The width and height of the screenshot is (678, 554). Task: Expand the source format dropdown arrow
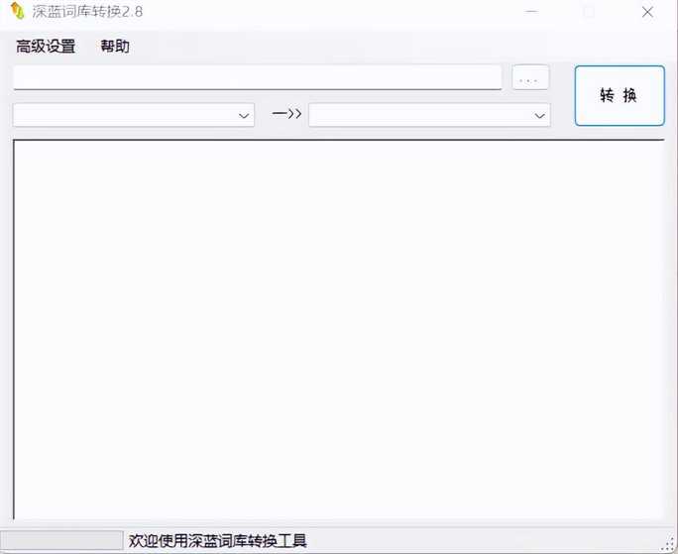coord(245,116)
